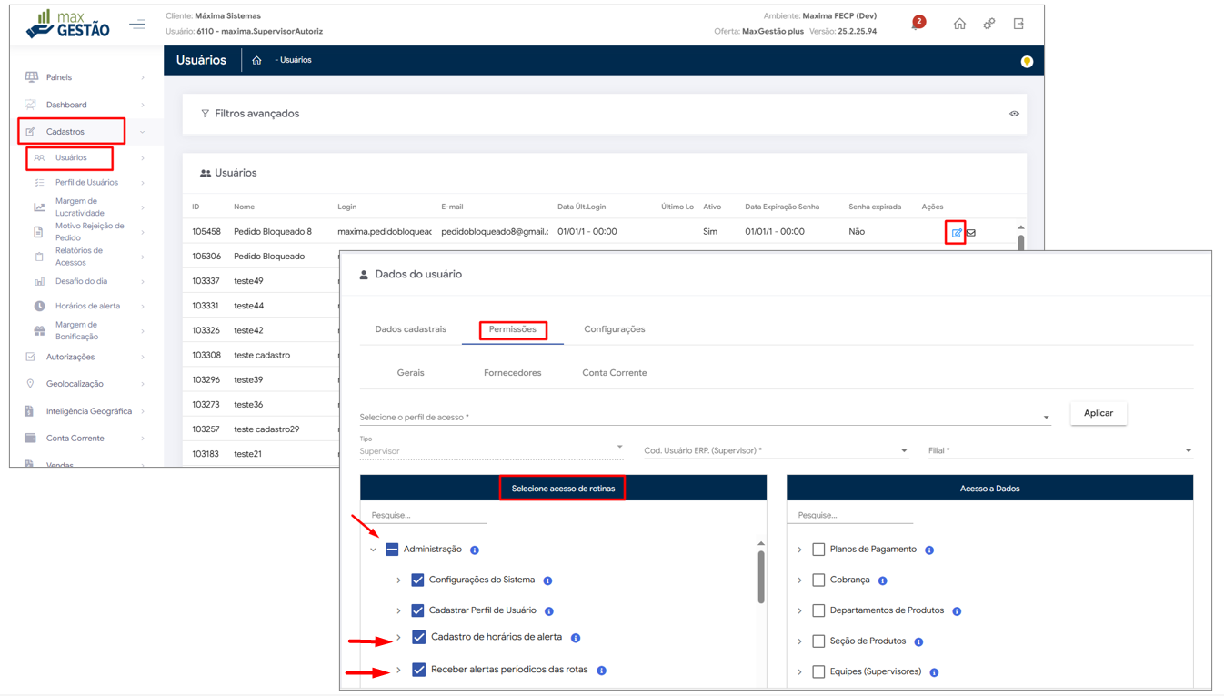Click the notification bell icon
The width and height of the screenshot is (1224, 696).
917,24
